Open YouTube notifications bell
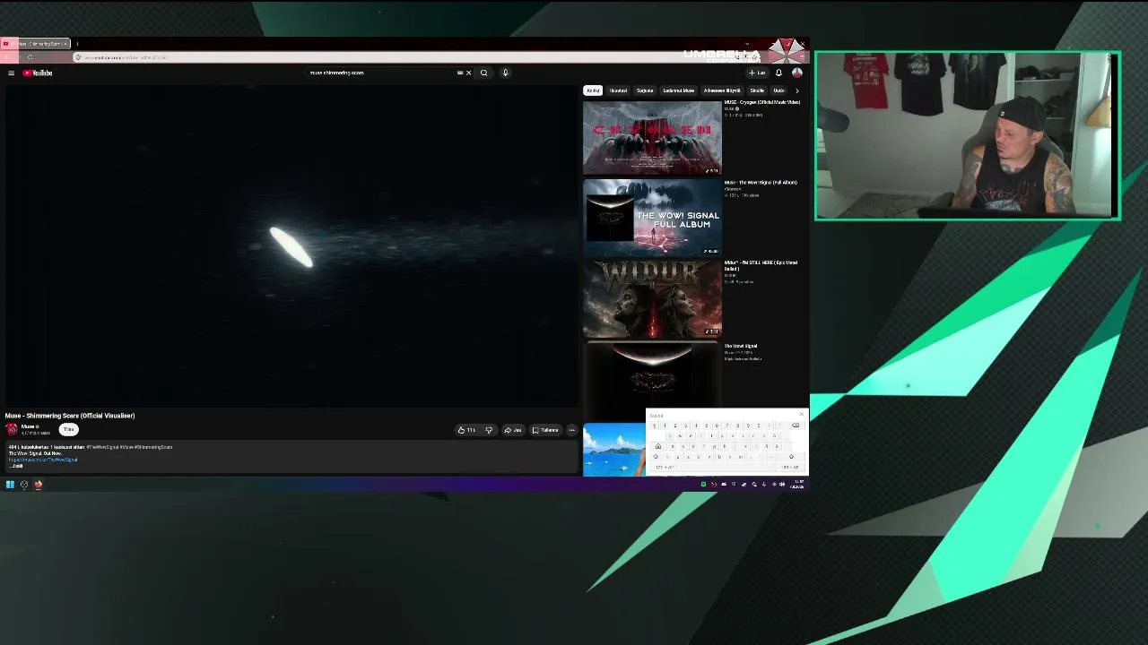This screenshot has width=1148, height=645. (778, 73)
